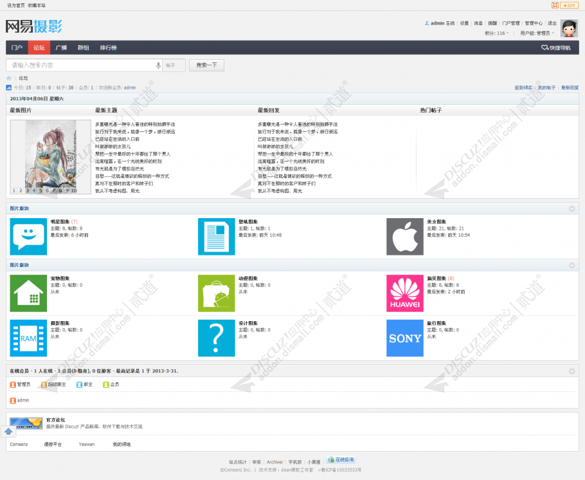Open the 门户管理 link
The width and height of the screenshot is (585, 480).
511,23
